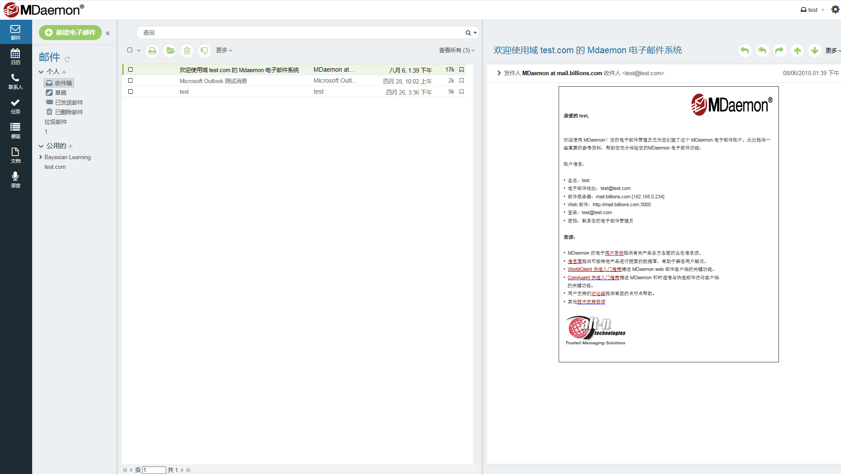Toggle the select-all messages checkbox
The height and width of the screenshot is (474, 841).
[x=130, y=50]
